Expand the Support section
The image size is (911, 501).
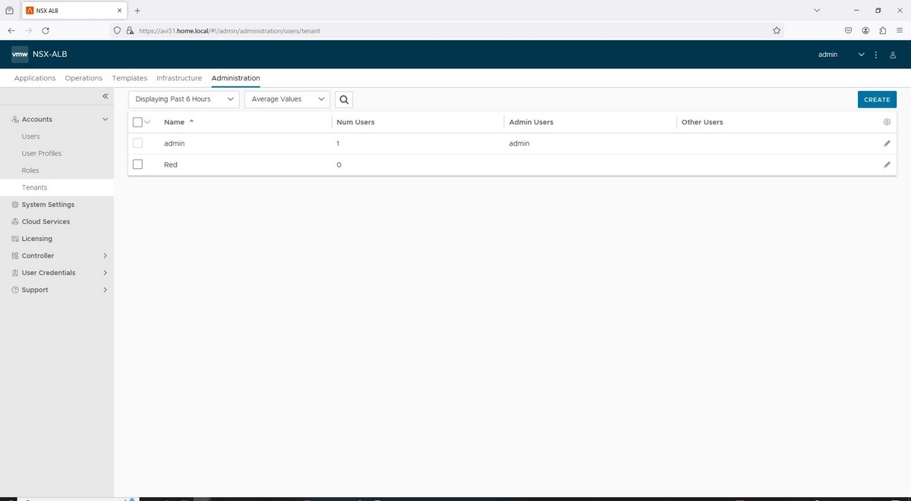(105, 290)
